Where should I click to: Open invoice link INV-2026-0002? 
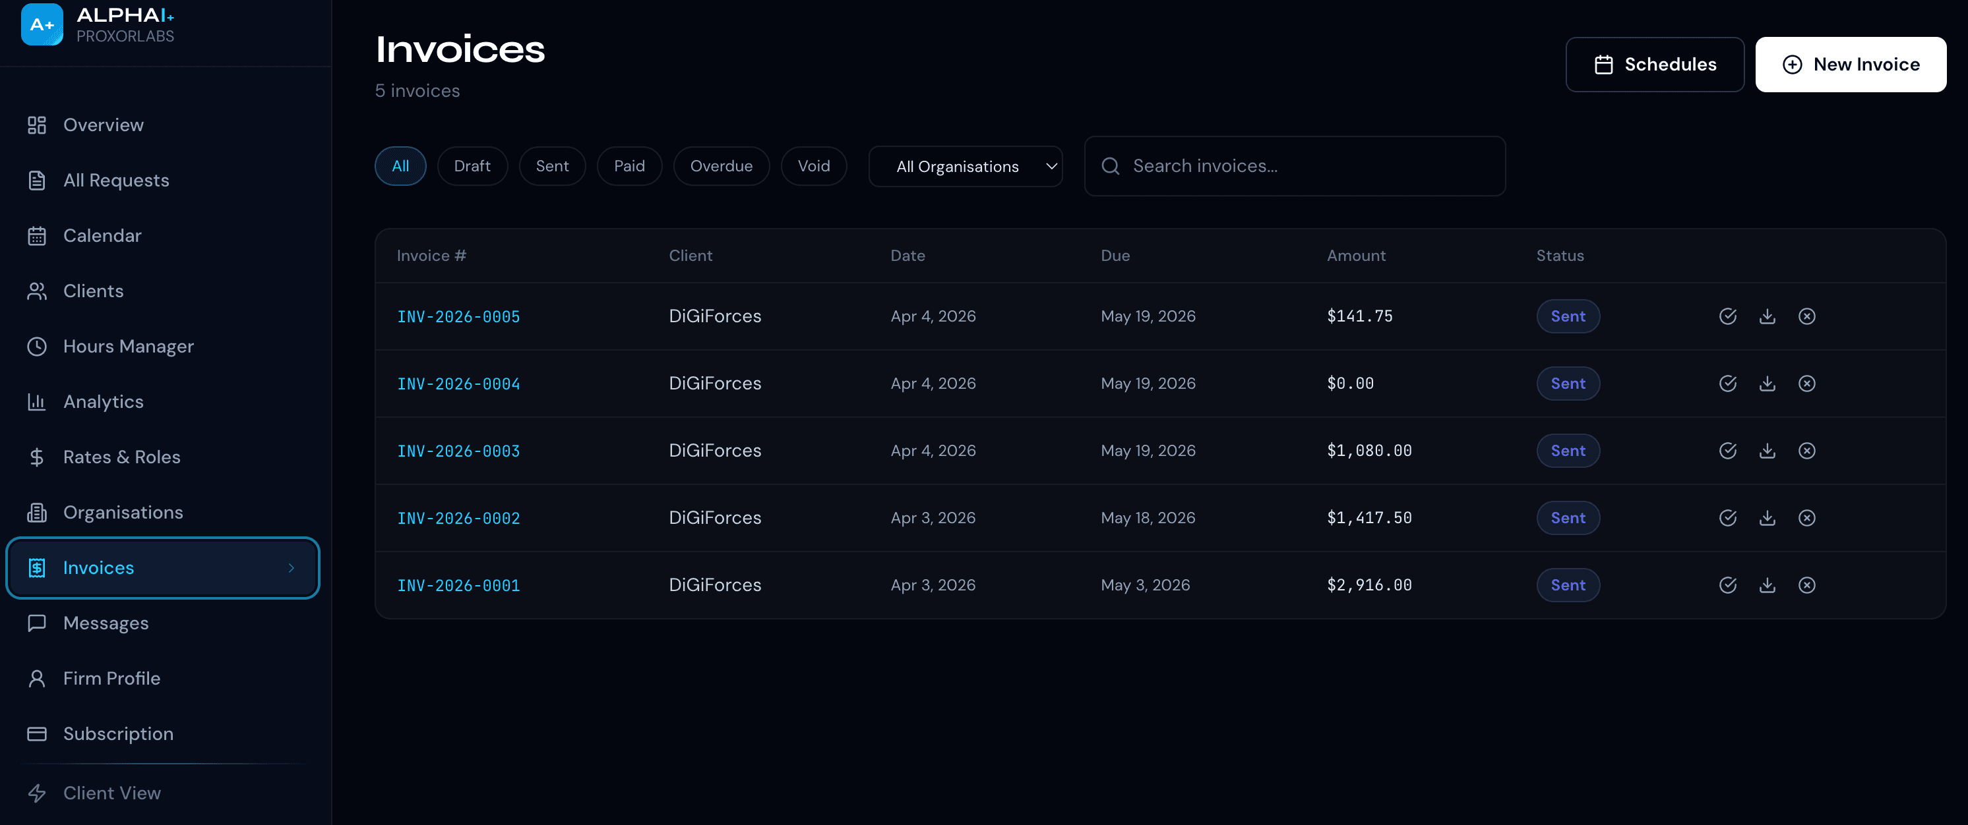coord(458,517)
